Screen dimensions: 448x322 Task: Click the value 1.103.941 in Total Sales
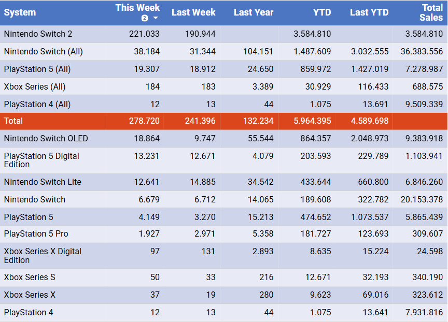pyautogui.click(x=424, y=156)
